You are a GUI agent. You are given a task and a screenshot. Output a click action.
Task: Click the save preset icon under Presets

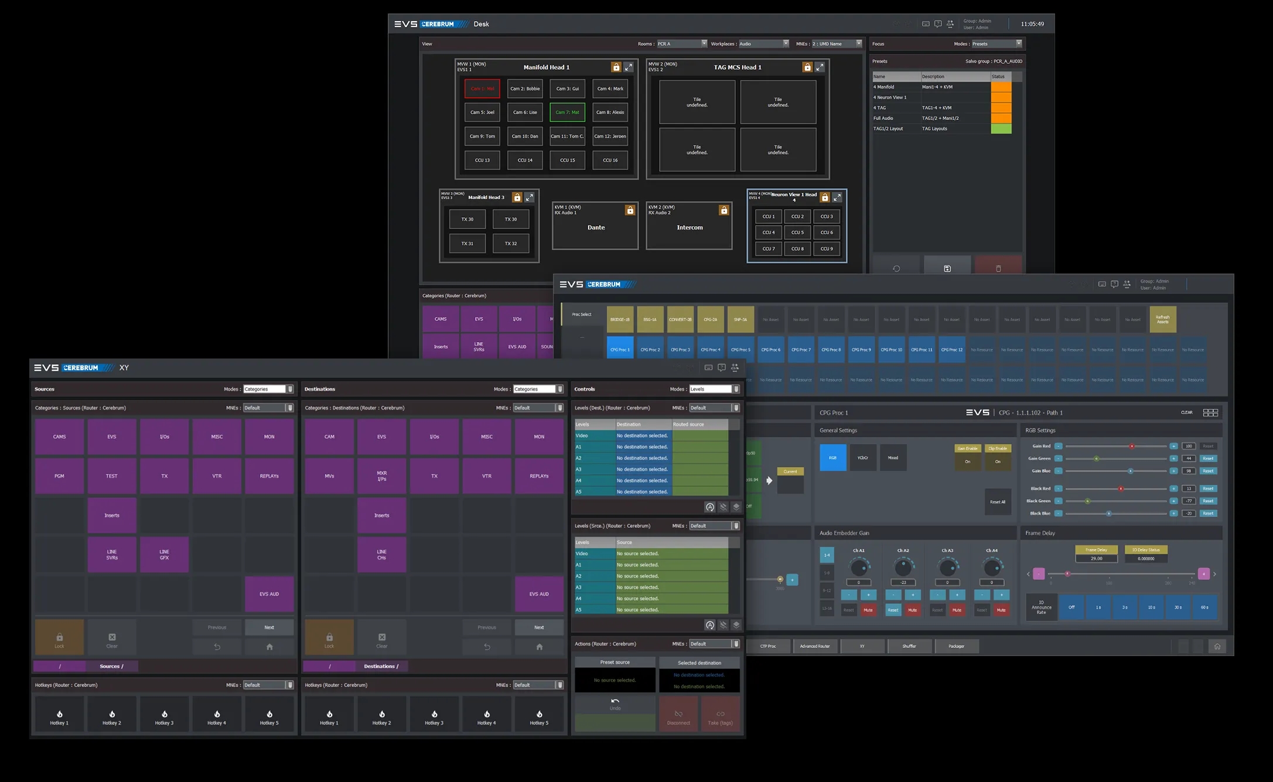coord(947,268)
